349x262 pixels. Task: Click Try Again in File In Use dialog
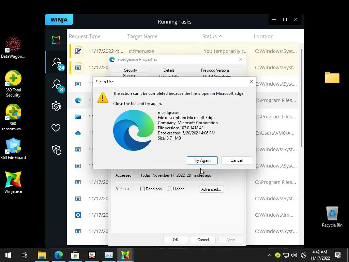tap(202, 160)
